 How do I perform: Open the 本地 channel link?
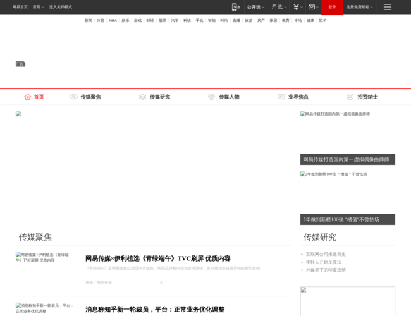tap(298, 20)
